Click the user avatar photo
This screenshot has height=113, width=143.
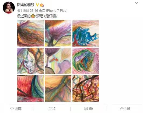[9, 7]
